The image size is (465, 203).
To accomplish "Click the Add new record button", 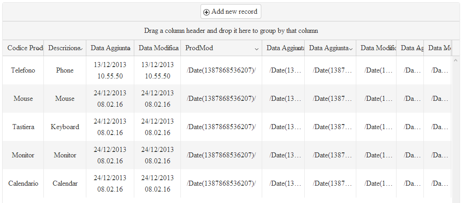I will coord(231,11).
